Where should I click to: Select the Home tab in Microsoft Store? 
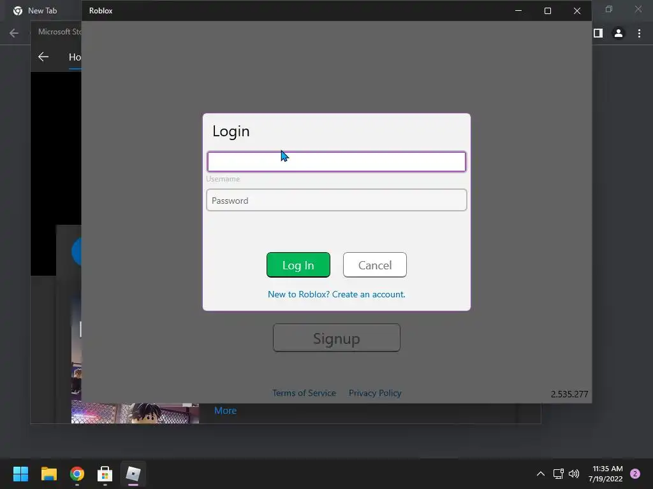(x=75, y=57)
